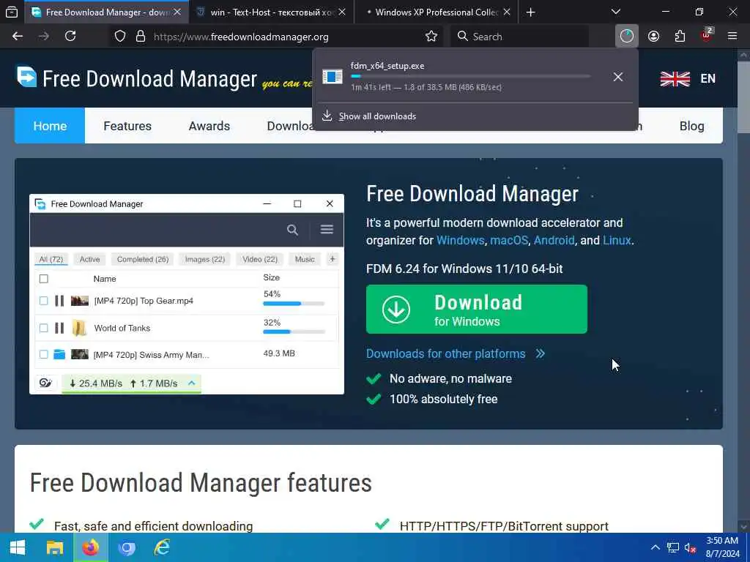Open the Home navigation tab
This screenshot has width=750, height=562.
50,126
